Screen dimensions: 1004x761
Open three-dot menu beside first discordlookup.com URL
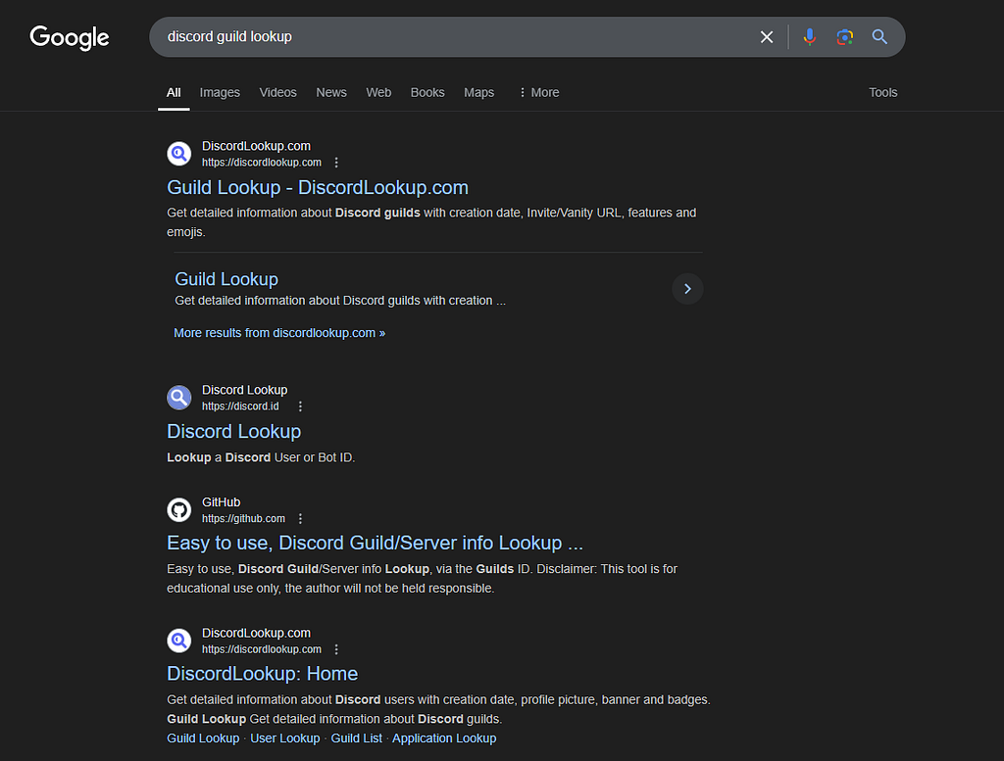click(x=336, y=163)
